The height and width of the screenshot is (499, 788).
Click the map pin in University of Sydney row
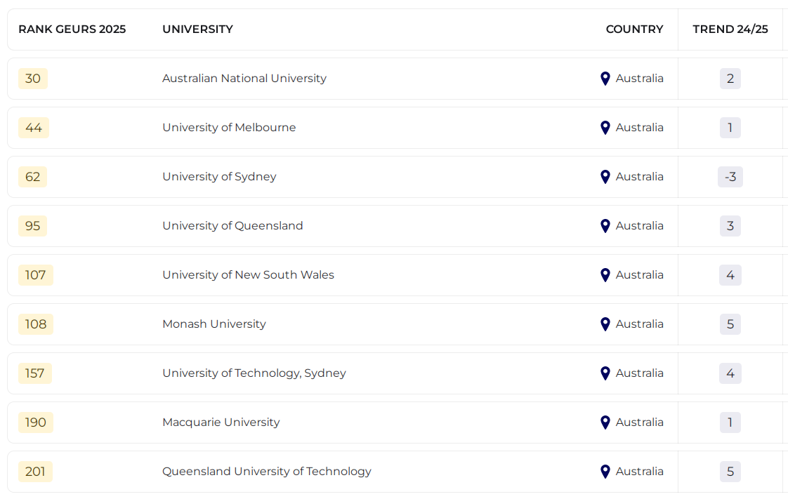[605, 177]
